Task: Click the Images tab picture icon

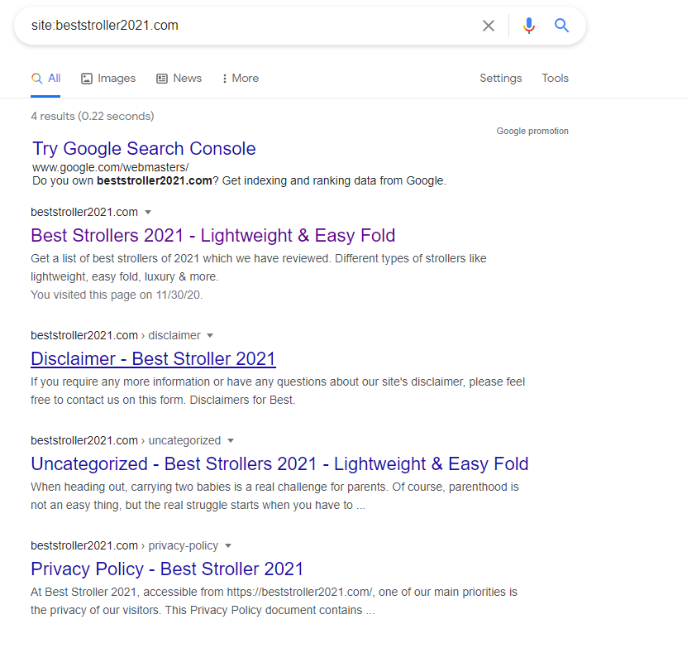Action: (87, 79)
